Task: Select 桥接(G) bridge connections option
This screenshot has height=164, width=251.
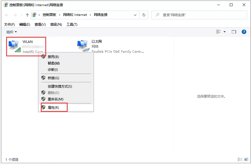Action: click(x=54, y=78)
